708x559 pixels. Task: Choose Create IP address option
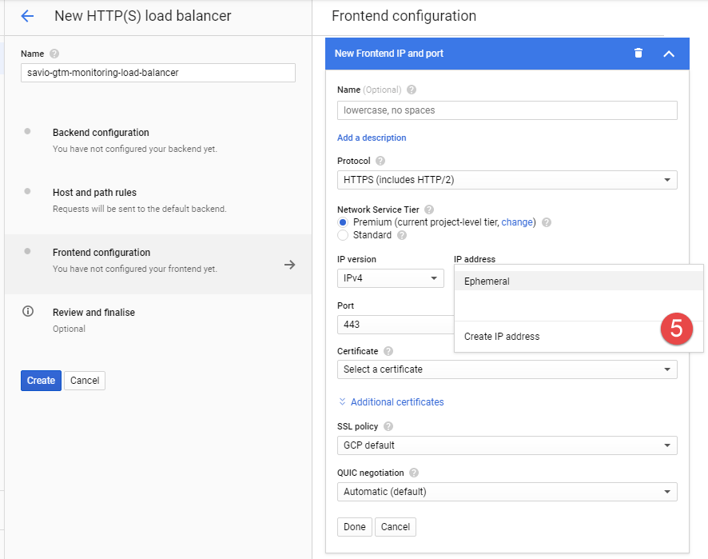tap(502, 337)
